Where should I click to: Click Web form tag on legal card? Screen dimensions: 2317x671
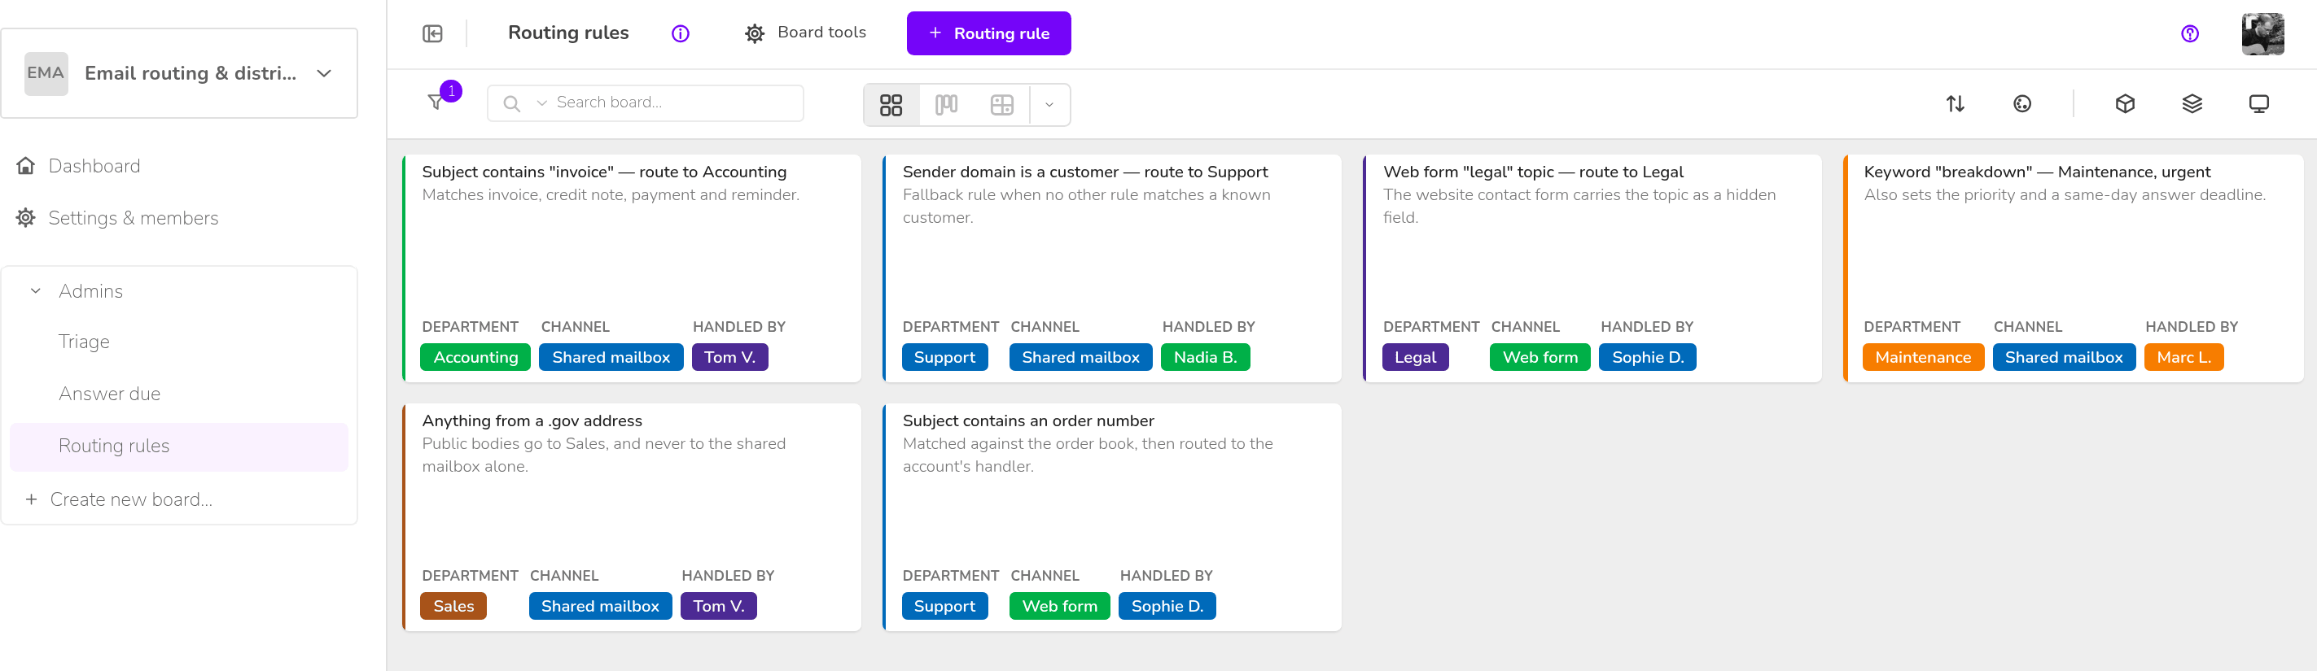pos(1540,358)
